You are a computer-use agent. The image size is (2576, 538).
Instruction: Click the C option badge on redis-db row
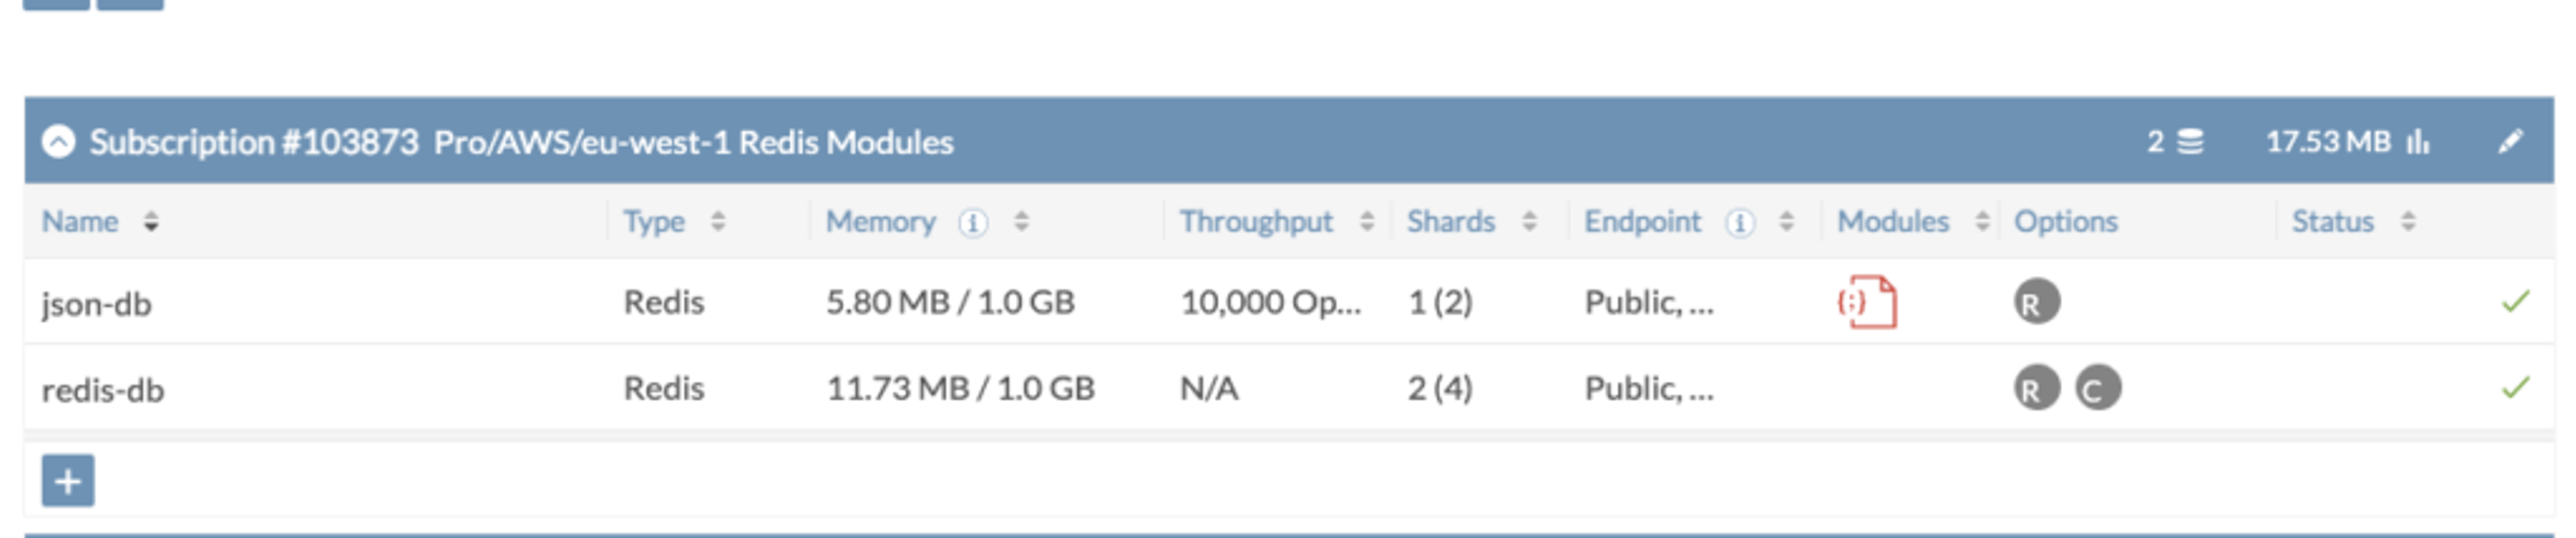click(x=2098, y=387)
